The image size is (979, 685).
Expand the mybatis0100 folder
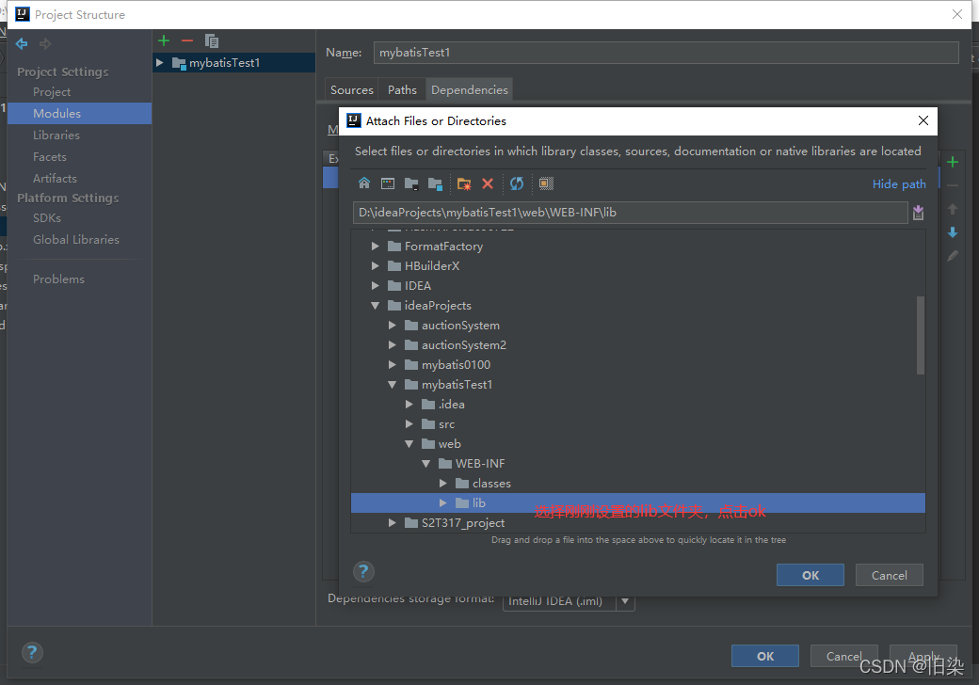393,365
